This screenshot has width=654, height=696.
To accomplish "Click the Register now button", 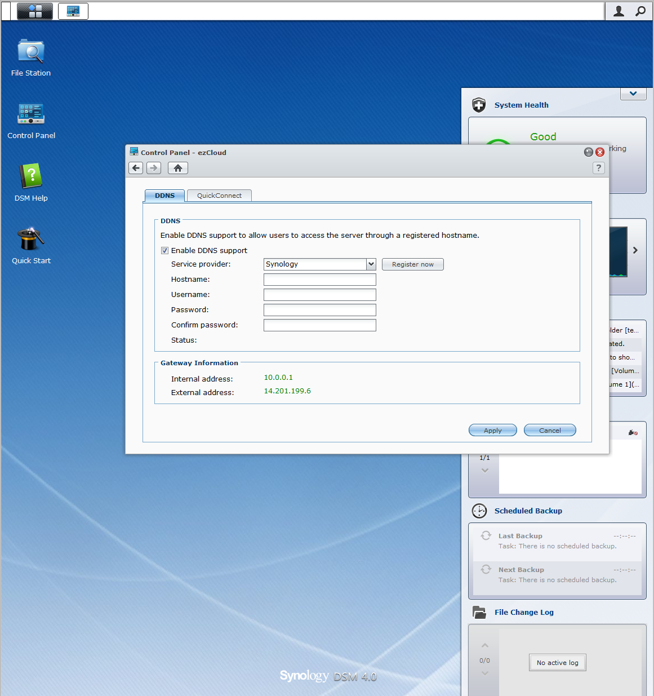I will pyautogui.click(x=413, y=264).
